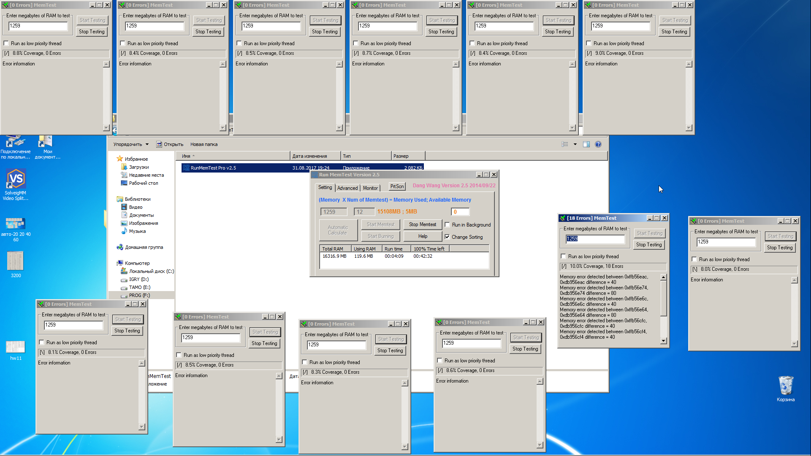Enable the Run in Background checkbox
The width and height of the screenshot is (811, 456).
coord(448,225)
